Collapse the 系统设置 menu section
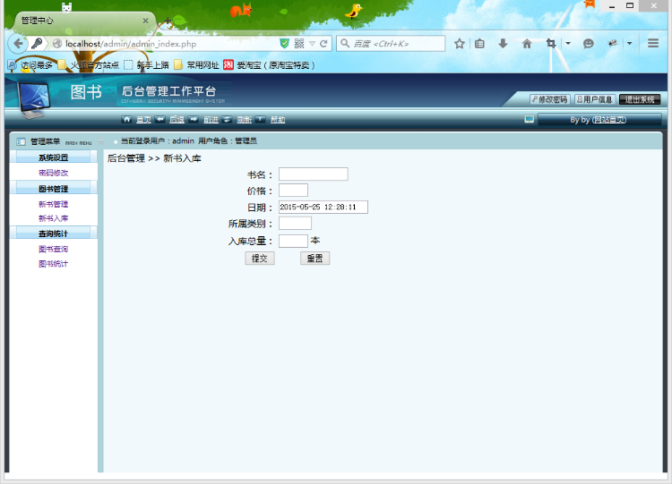The width and height of the screenshot is (672, 484). coord(53,157)
